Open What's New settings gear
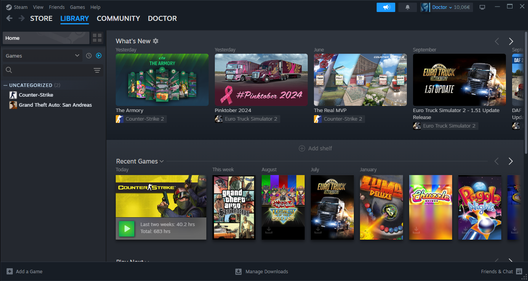The image size is (528, 281). click(x=156, y=41)
